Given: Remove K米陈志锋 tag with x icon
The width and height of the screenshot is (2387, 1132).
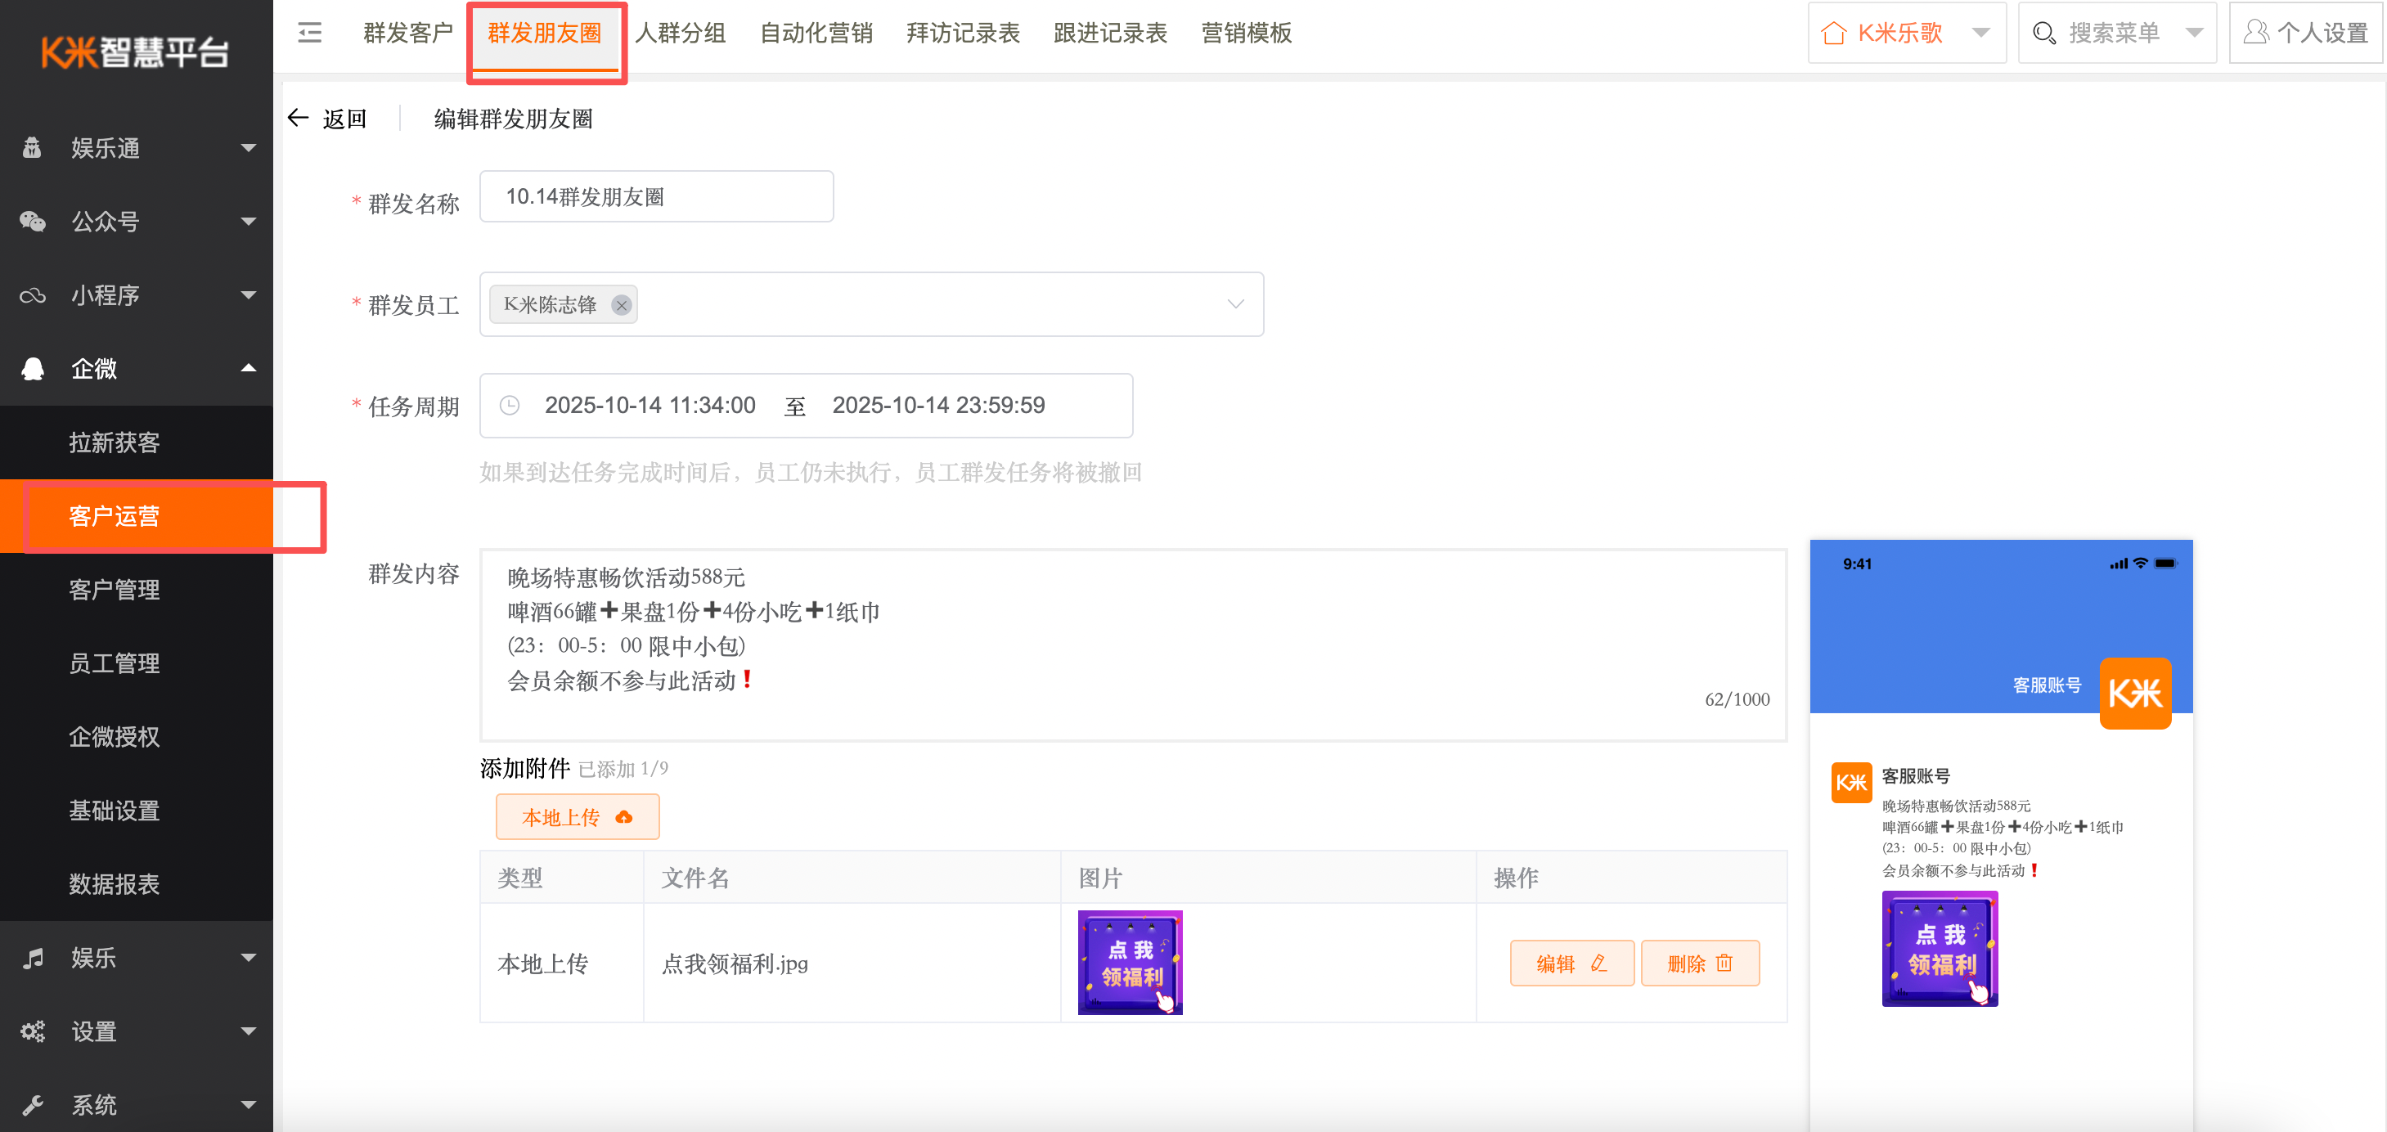Looking at the screenshot, I should pyautogui.click(x=621, y=305).
